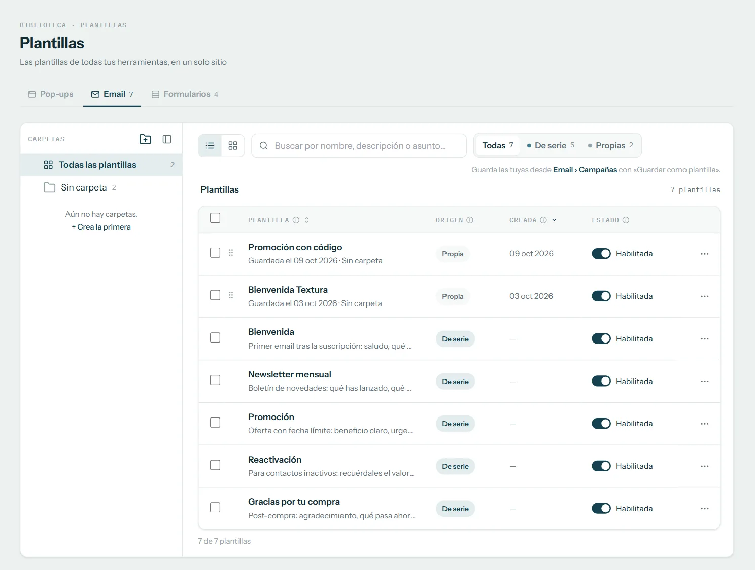Open the Formularios tab

click(x=185, y=94)
